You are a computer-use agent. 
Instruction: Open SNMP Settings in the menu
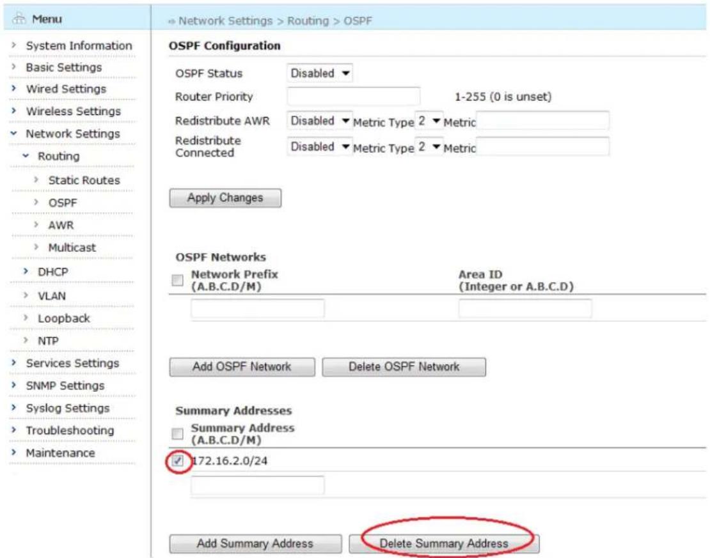click(65, 385)
